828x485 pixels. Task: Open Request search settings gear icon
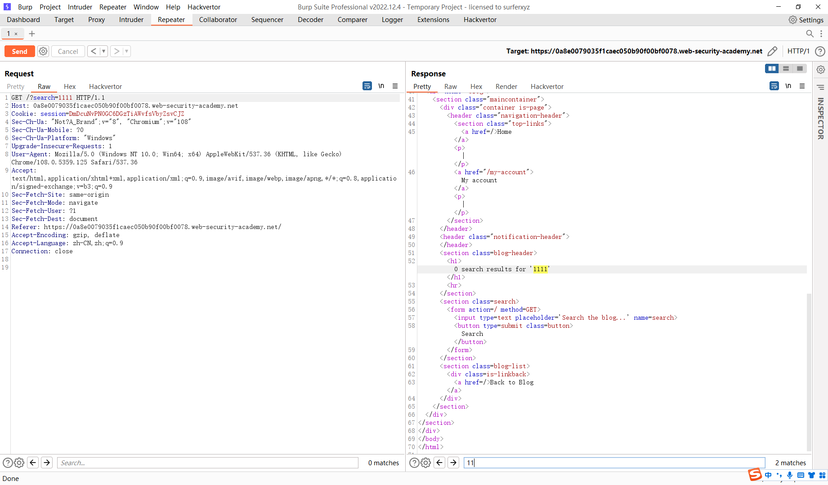(19, 463)
